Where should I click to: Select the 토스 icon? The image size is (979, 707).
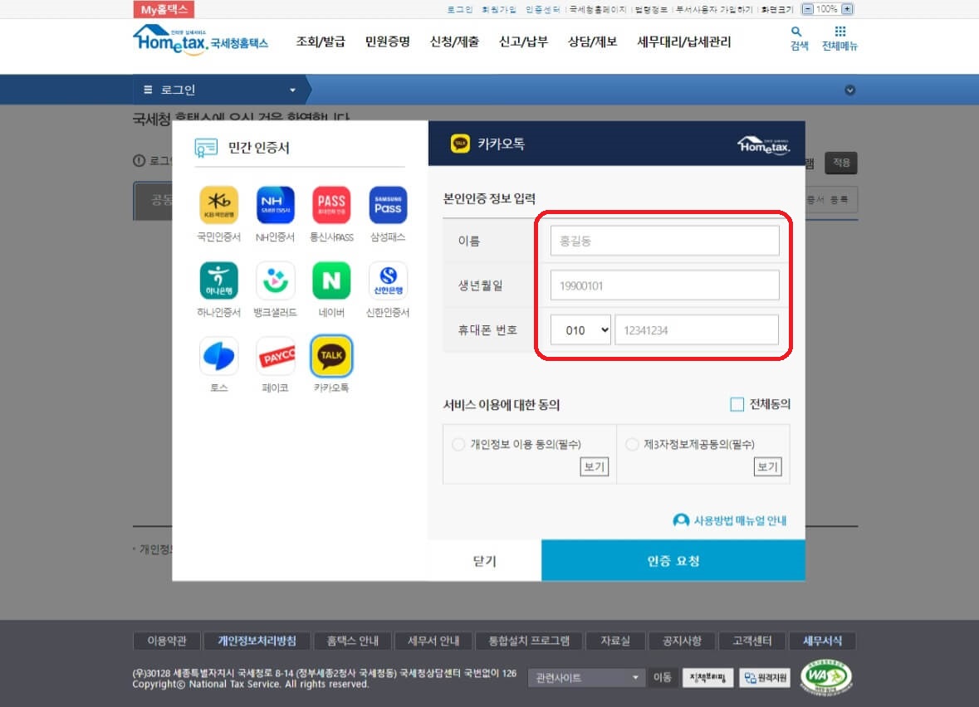click(218, 356)
